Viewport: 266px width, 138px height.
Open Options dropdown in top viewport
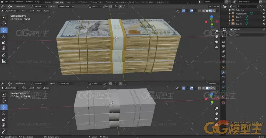tap(214, 7)
